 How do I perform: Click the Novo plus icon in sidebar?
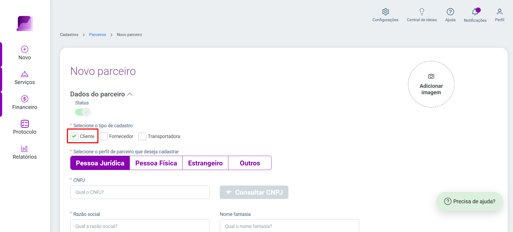coord(25,49)
